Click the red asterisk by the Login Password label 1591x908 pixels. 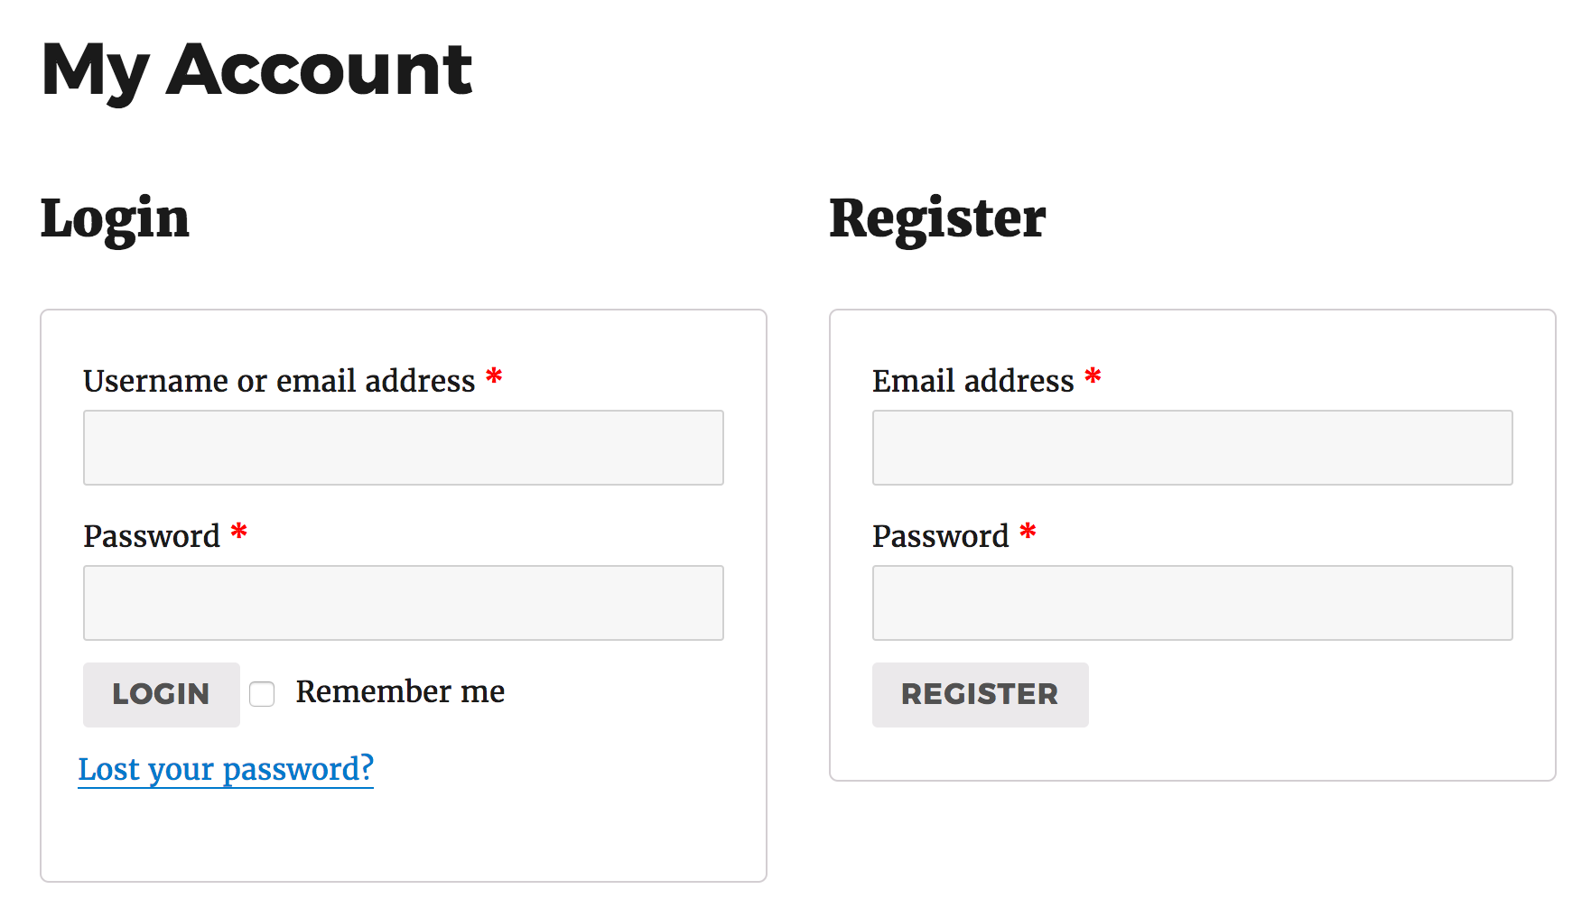pos(238,533)
